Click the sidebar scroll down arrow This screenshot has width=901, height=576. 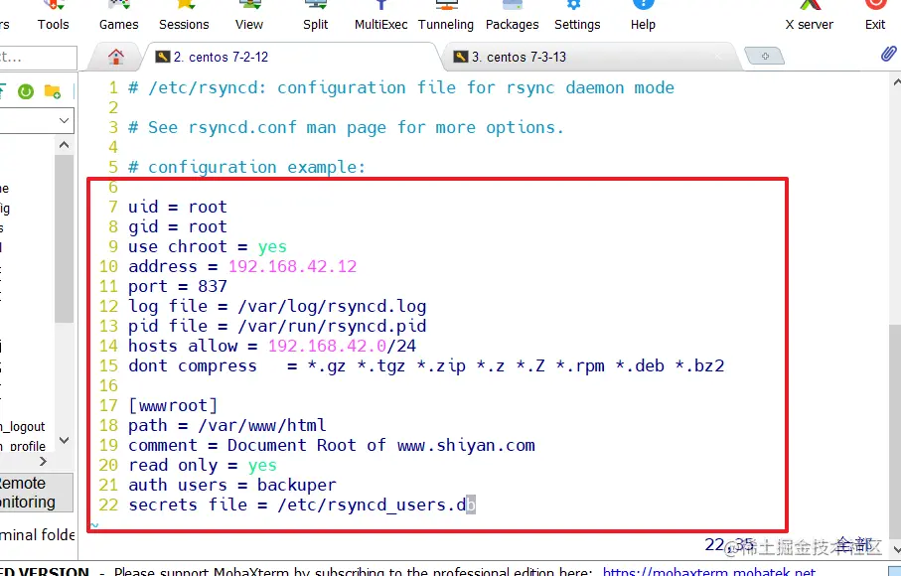[x=65, y=441]
